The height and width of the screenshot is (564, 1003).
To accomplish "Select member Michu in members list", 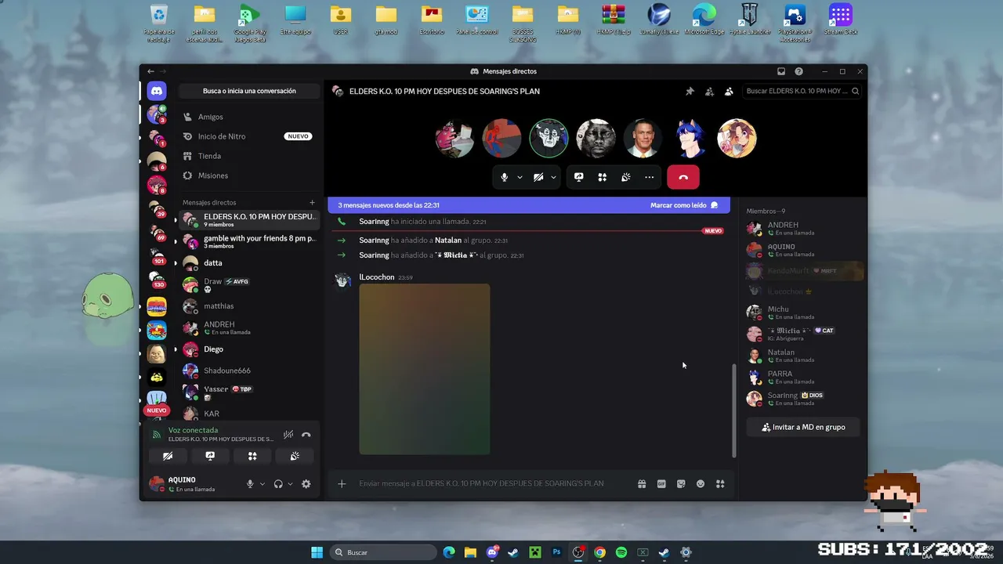I will point(803,313).
